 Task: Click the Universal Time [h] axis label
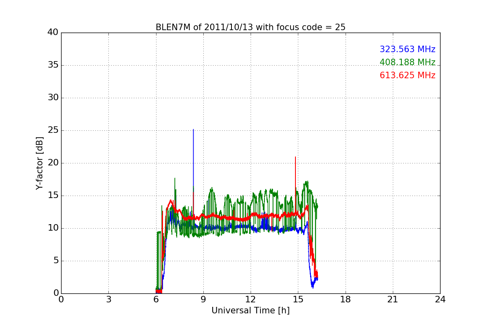tap(251, 311)
